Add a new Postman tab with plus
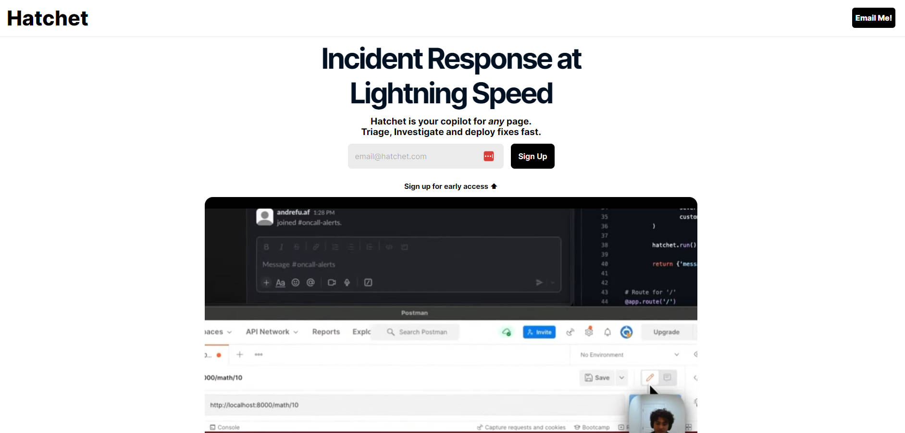This screenshot has height=433, width=905. click(240, 355)
